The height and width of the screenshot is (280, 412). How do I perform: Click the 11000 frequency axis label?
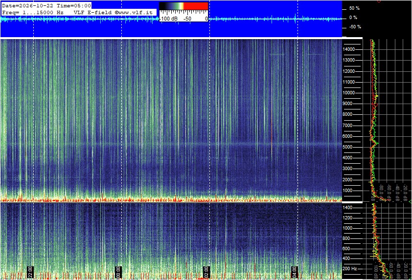349,82
